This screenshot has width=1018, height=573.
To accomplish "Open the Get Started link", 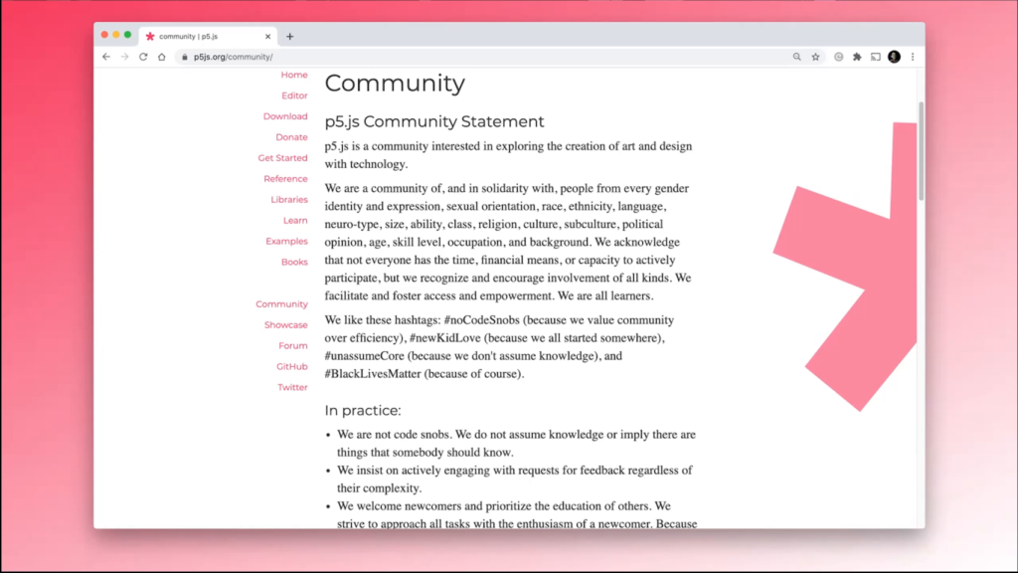I will point(282,158).
